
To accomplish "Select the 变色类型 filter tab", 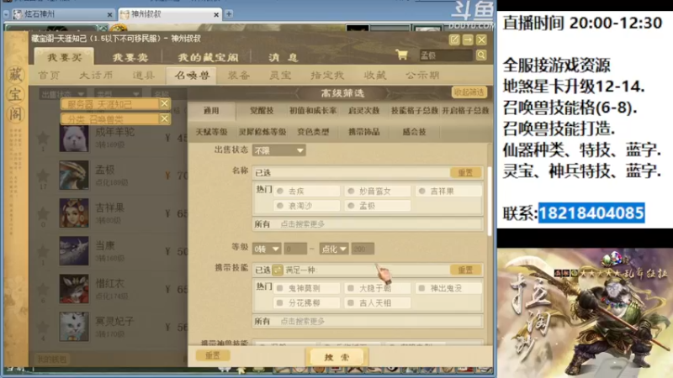I will [x=313, y=132].
